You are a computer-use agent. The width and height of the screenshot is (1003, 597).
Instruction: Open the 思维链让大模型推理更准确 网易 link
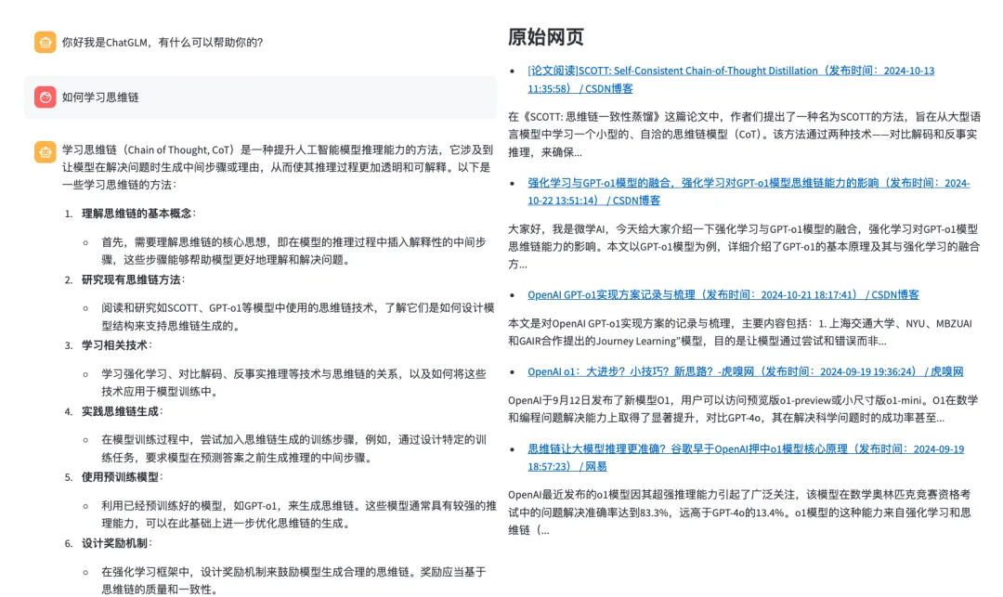coord(746,458)
